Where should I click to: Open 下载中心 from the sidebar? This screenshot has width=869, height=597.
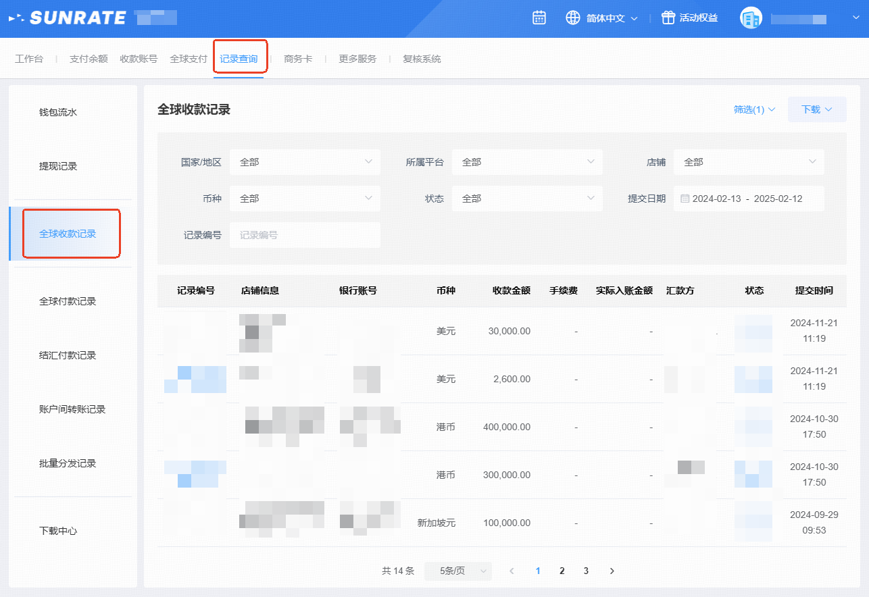[58, 531]
